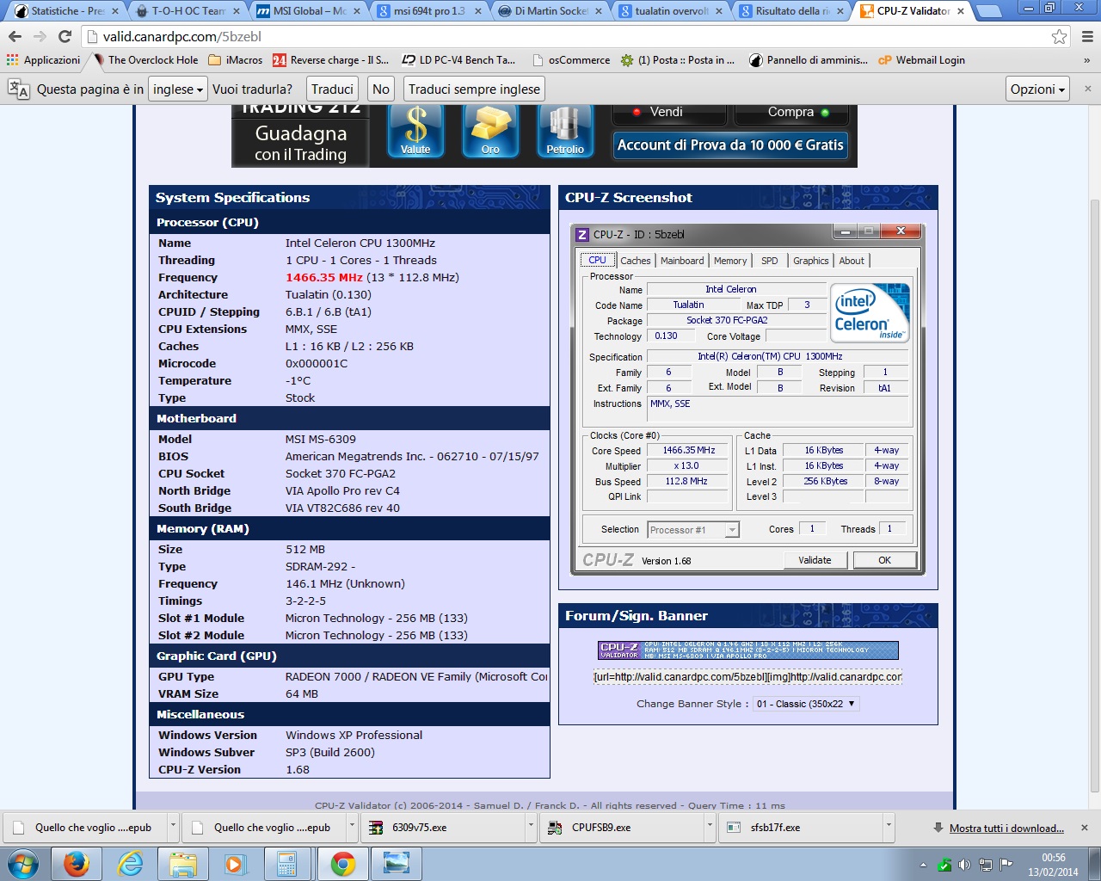Click the Valute dollar icon in the ad
1101x881 pixels.
click(x=415, y=131)
